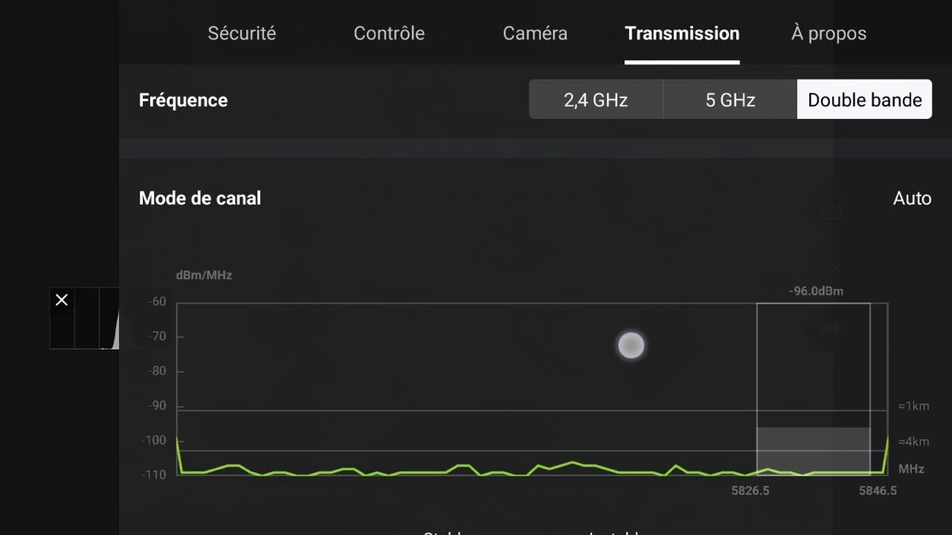
Task: Select the shaded channel band in spectrum chart
Action: 813,450
